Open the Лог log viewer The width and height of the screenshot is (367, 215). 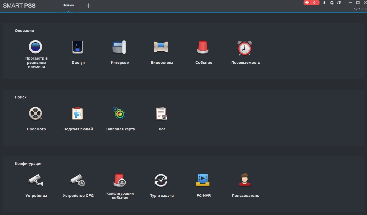(161, 114)
